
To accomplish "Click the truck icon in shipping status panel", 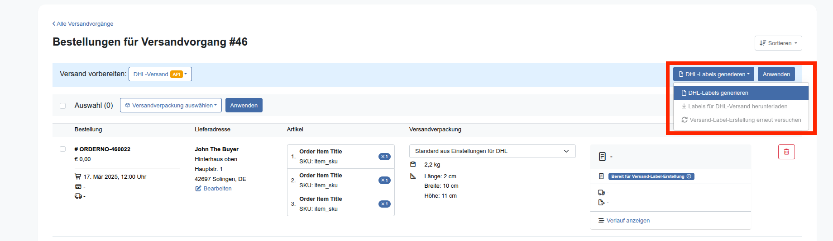I will [x=601, y=193].
